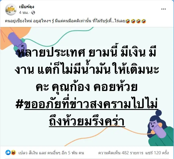Click the globe public audience icon
Viewport: 174px width, 159px height.
(x=33, y=13)
